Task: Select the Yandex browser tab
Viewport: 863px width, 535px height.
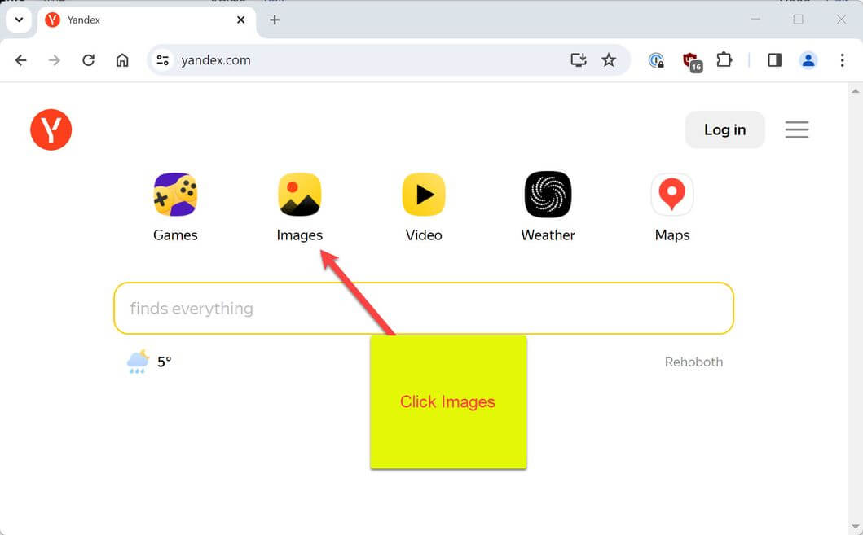Action: coord(146,20)
